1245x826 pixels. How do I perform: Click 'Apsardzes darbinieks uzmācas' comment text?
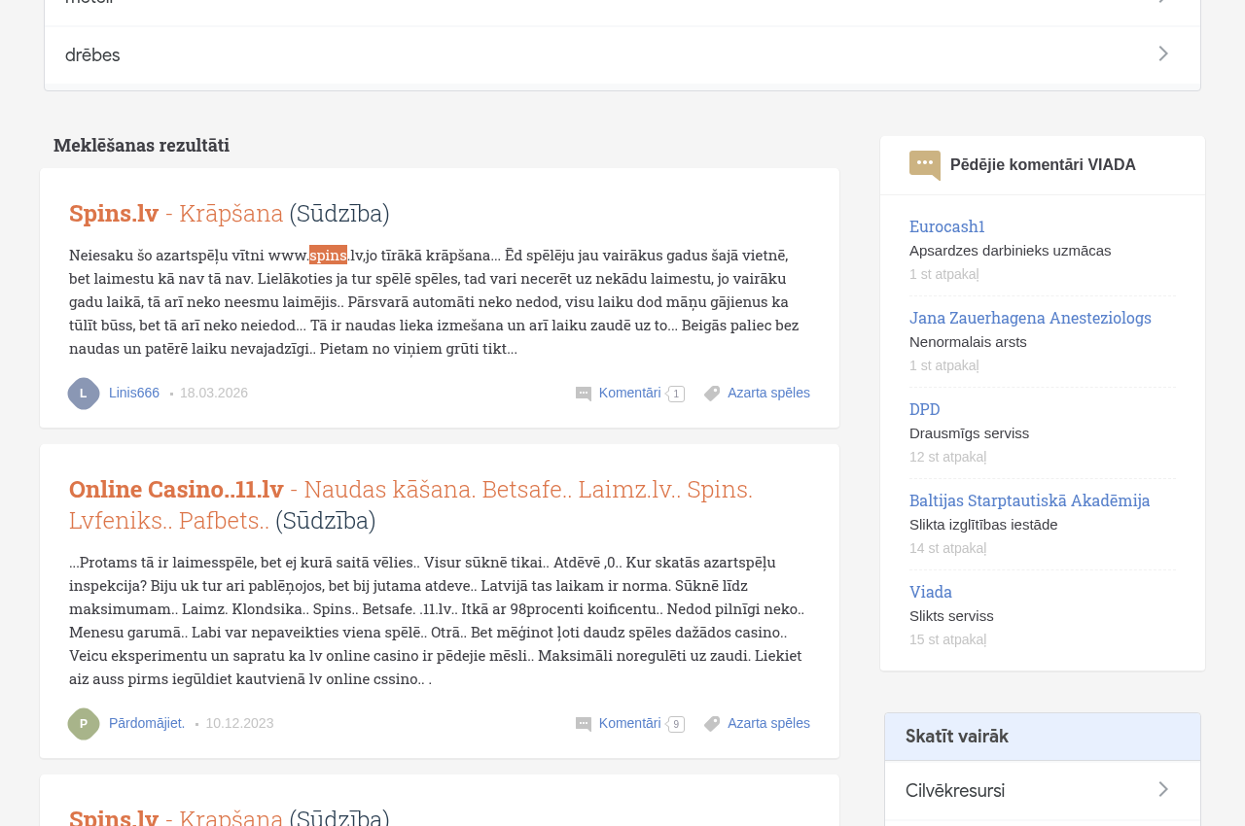tap(1010, 251)
